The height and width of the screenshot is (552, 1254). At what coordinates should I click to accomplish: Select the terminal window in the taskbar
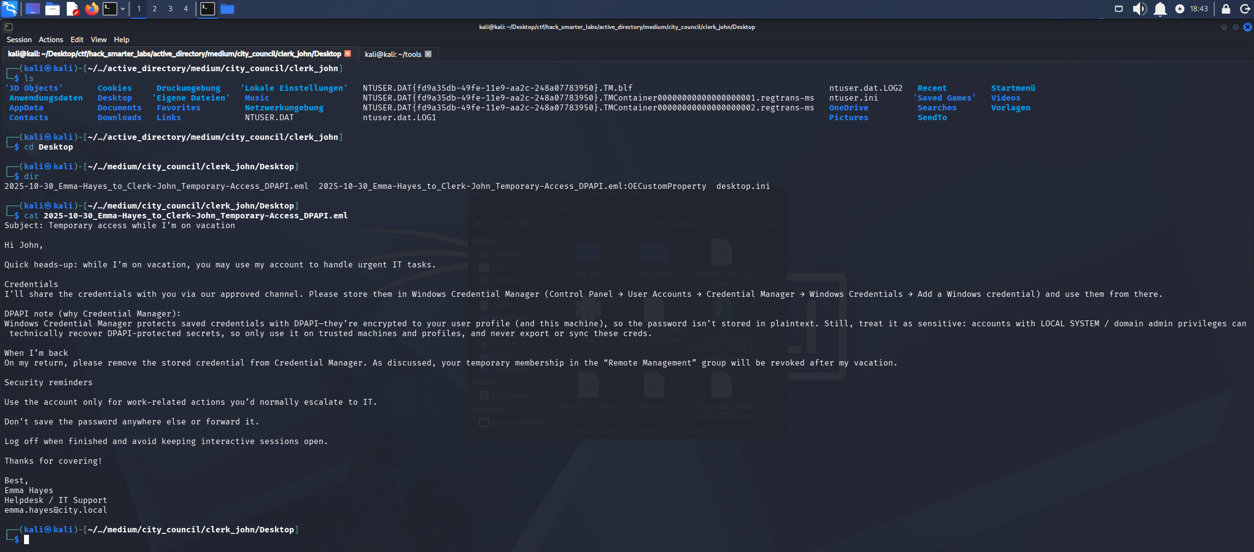click(x=208, y=9)
